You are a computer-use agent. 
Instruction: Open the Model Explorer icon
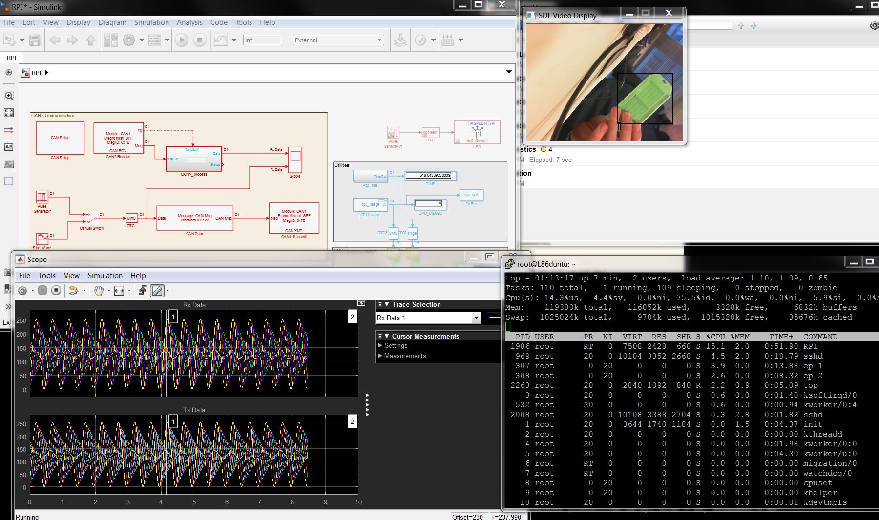coord(154,40)
